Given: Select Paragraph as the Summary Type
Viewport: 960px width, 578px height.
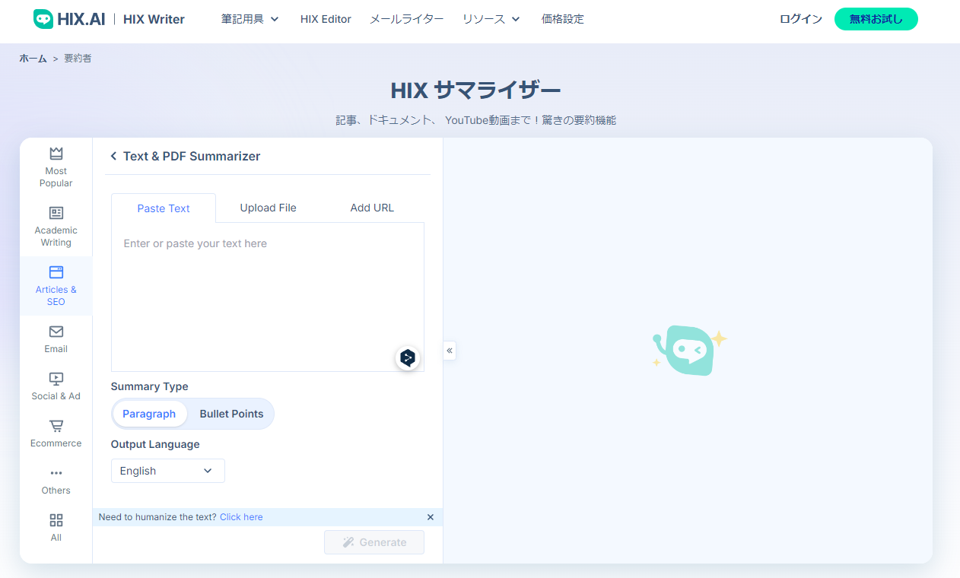Looking at the screenshot, I should click(149, 414).
